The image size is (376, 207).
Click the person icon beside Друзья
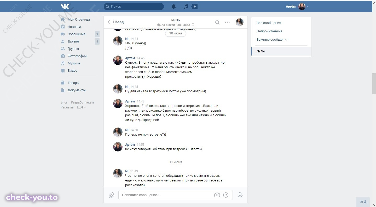click(x=63, y=41)
